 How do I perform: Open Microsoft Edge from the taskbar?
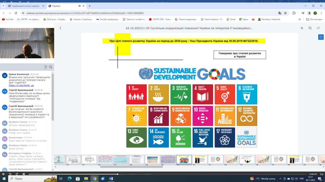69,178
